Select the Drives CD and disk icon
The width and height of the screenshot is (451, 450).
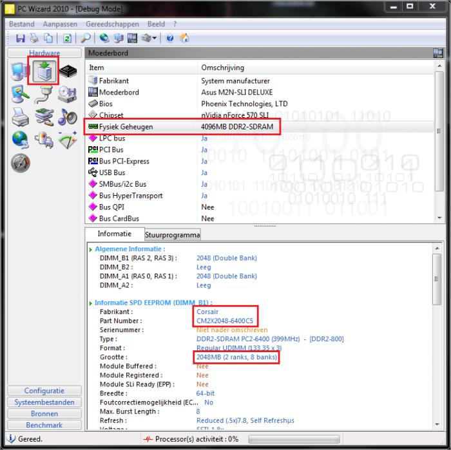coord(67,94)
